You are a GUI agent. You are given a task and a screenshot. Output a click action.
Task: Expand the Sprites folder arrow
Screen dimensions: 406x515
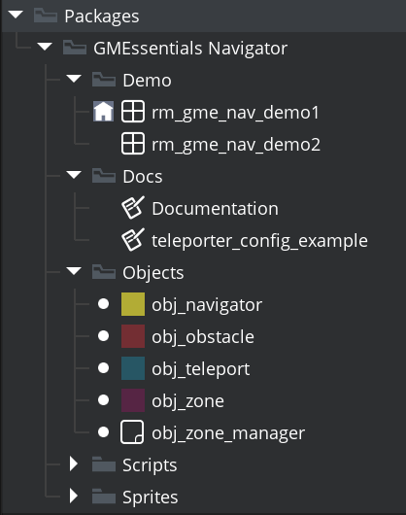tap(74, 496)
